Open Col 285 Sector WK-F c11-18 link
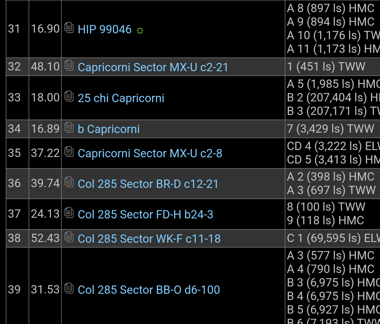 tap(149, 239)
